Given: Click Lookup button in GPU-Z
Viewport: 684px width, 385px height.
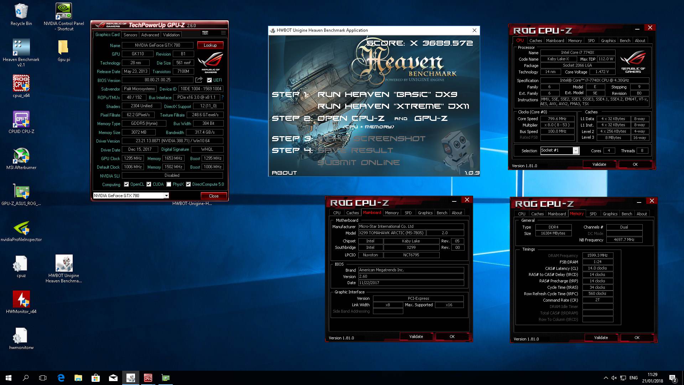Looking at the screenshot, I should point(210,45).
